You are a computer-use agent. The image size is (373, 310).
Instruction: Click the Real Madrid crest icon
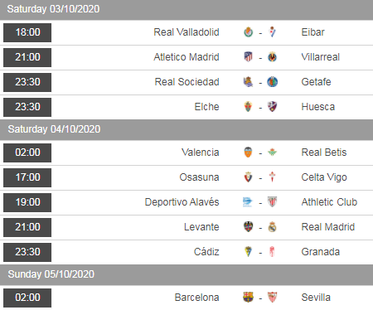[x=273, y=227]
